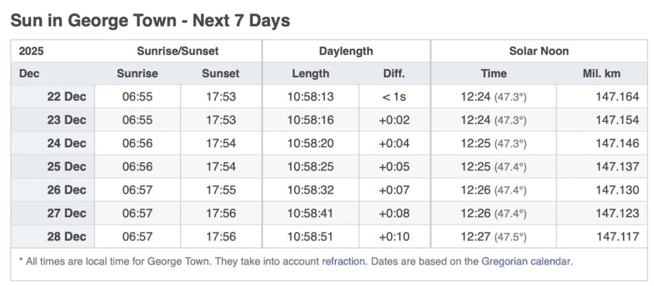Screen dimensions: 654x286
Task: Select the 27 Dec date cell
Action: [66, 214]
